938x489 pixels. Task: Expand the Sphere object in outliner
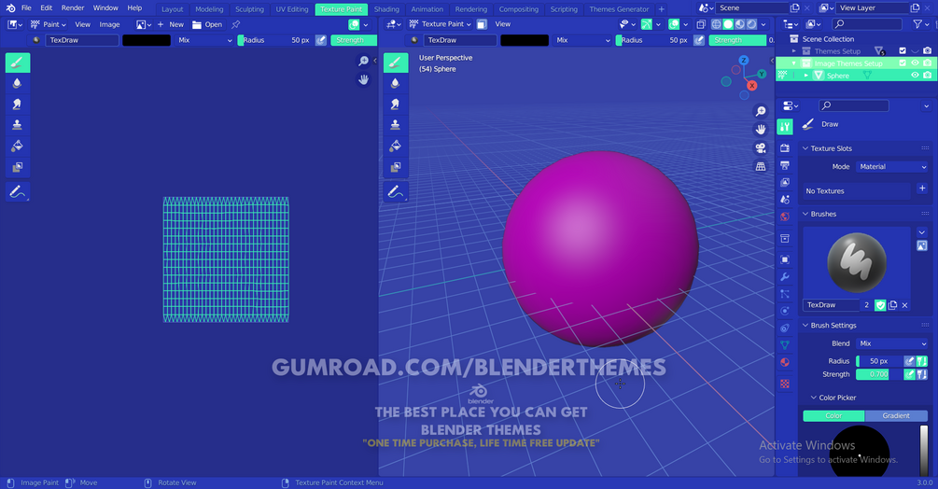(805, 76)
